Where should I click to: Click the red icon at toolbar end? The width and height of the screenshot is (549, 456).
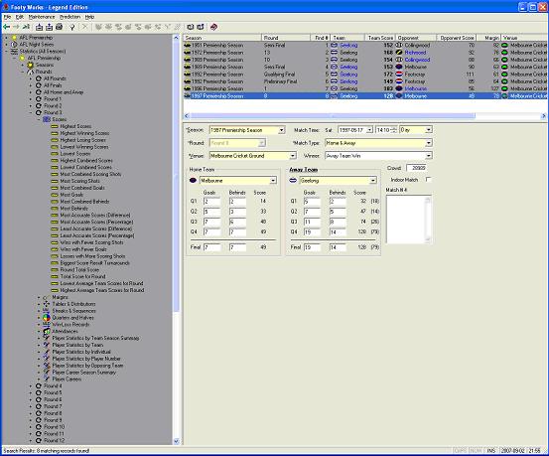(x=213, y=27)
